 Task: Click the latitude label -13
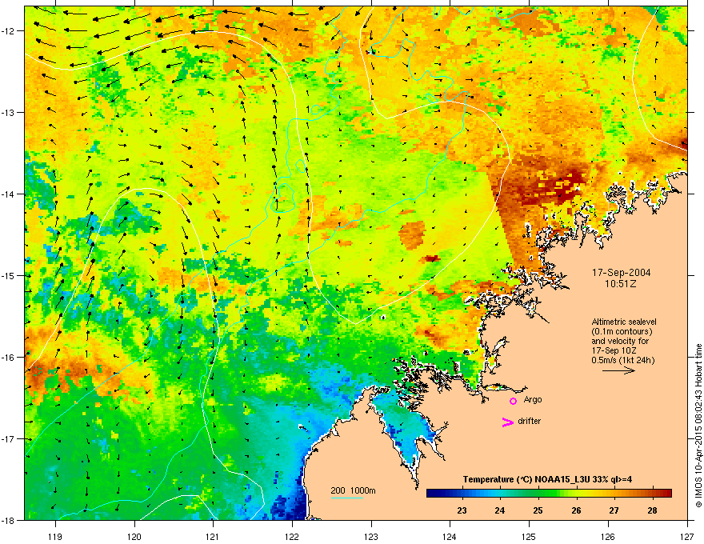[9, 112]
